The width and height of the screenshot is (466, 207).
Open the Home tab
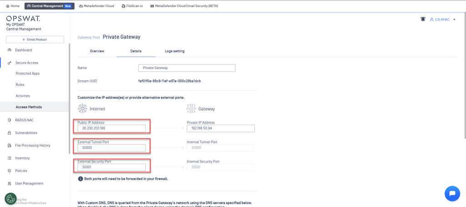tap(13, 6)
